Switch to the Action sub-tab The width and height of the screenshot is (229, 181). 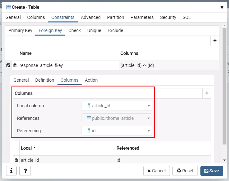tap(91, 80)
